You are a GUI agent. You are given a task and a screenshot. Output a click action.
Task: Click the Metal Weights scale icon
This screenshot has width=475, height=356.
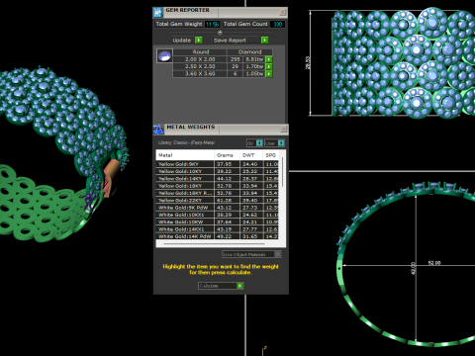pos(158,130)
